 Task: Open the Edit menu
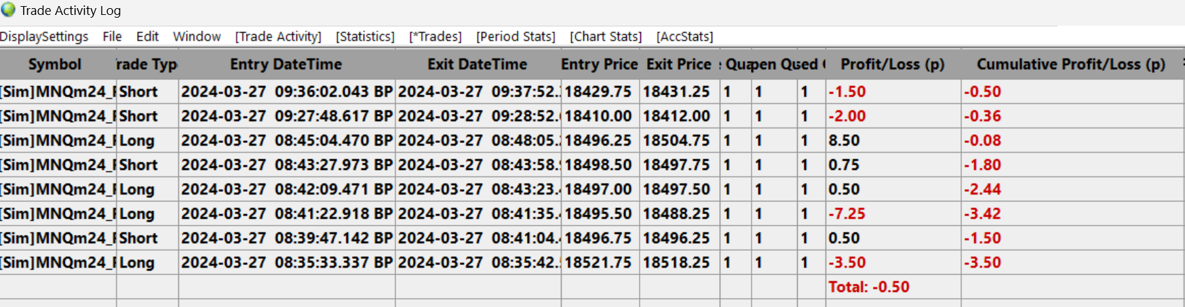[x=147, y=37]
